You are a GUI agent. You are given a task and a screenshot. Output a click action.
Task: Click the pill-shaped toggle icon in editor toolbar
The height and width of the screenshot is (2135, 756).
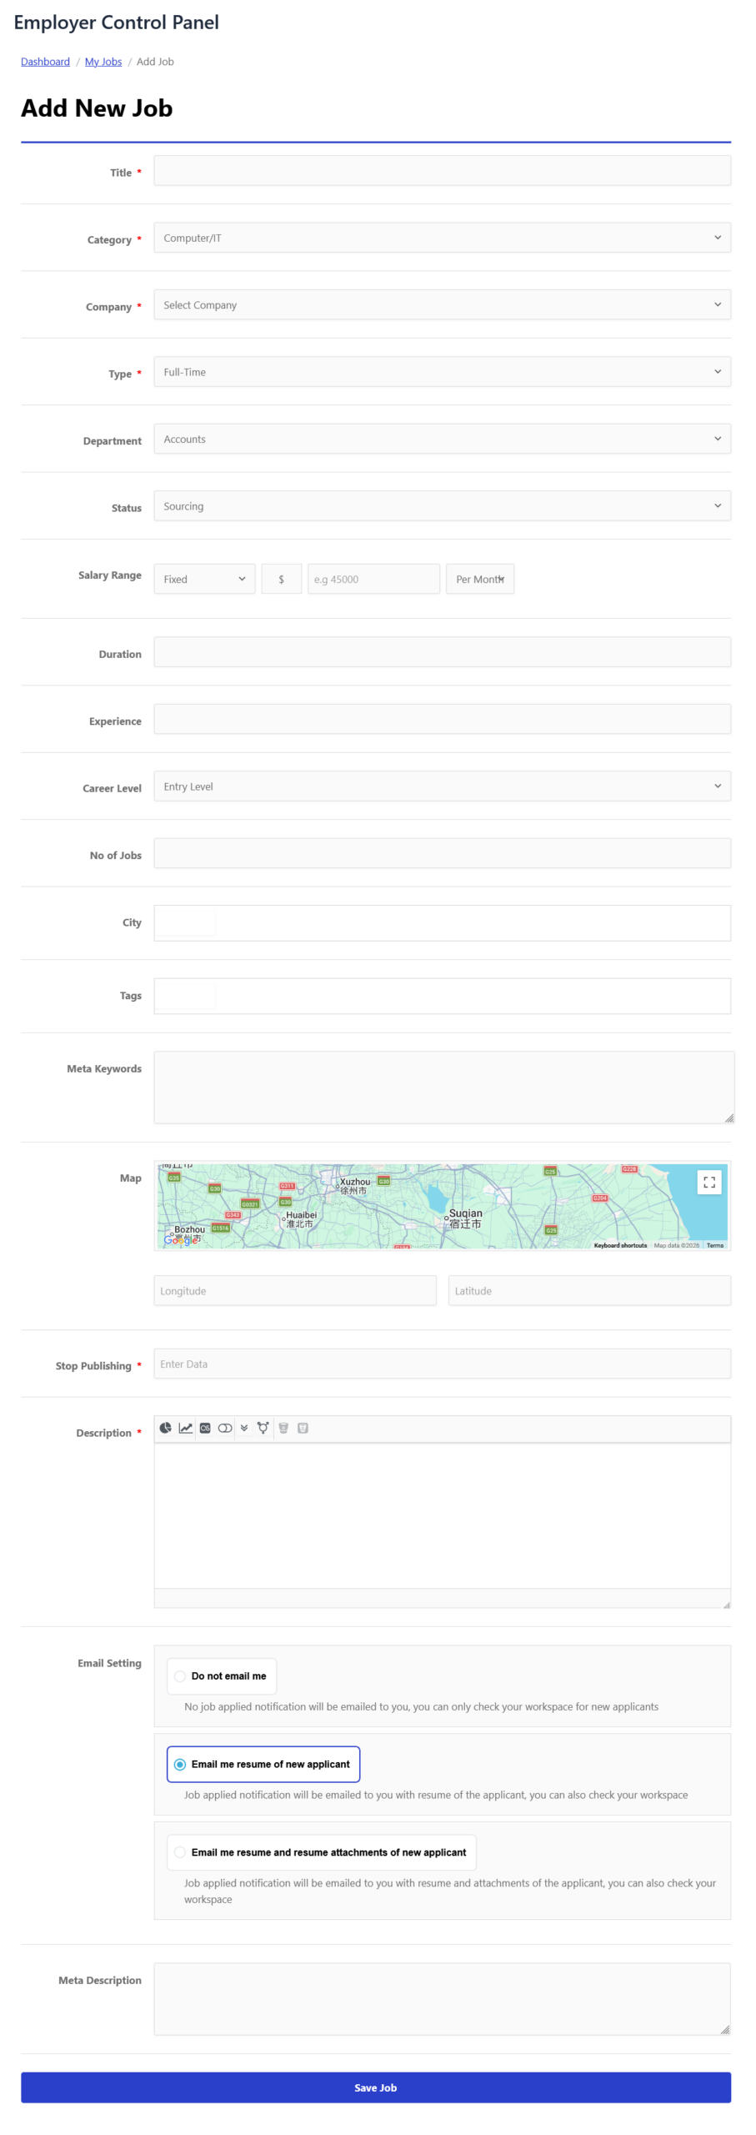[x=225, y=1427]
